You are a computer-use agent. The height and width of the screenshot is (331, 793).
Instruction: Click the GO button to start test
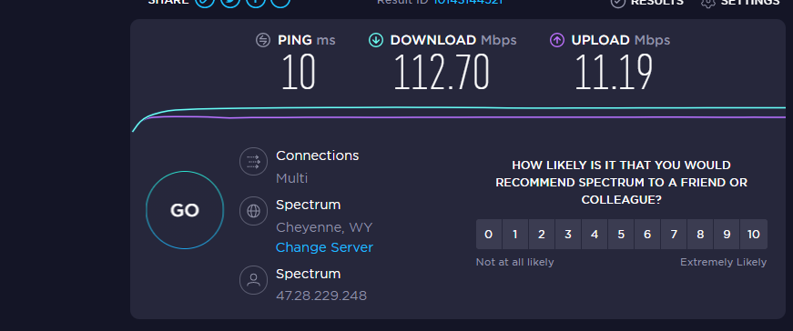(185, 210)
